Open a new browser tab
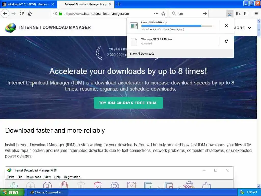 (119, 4)
